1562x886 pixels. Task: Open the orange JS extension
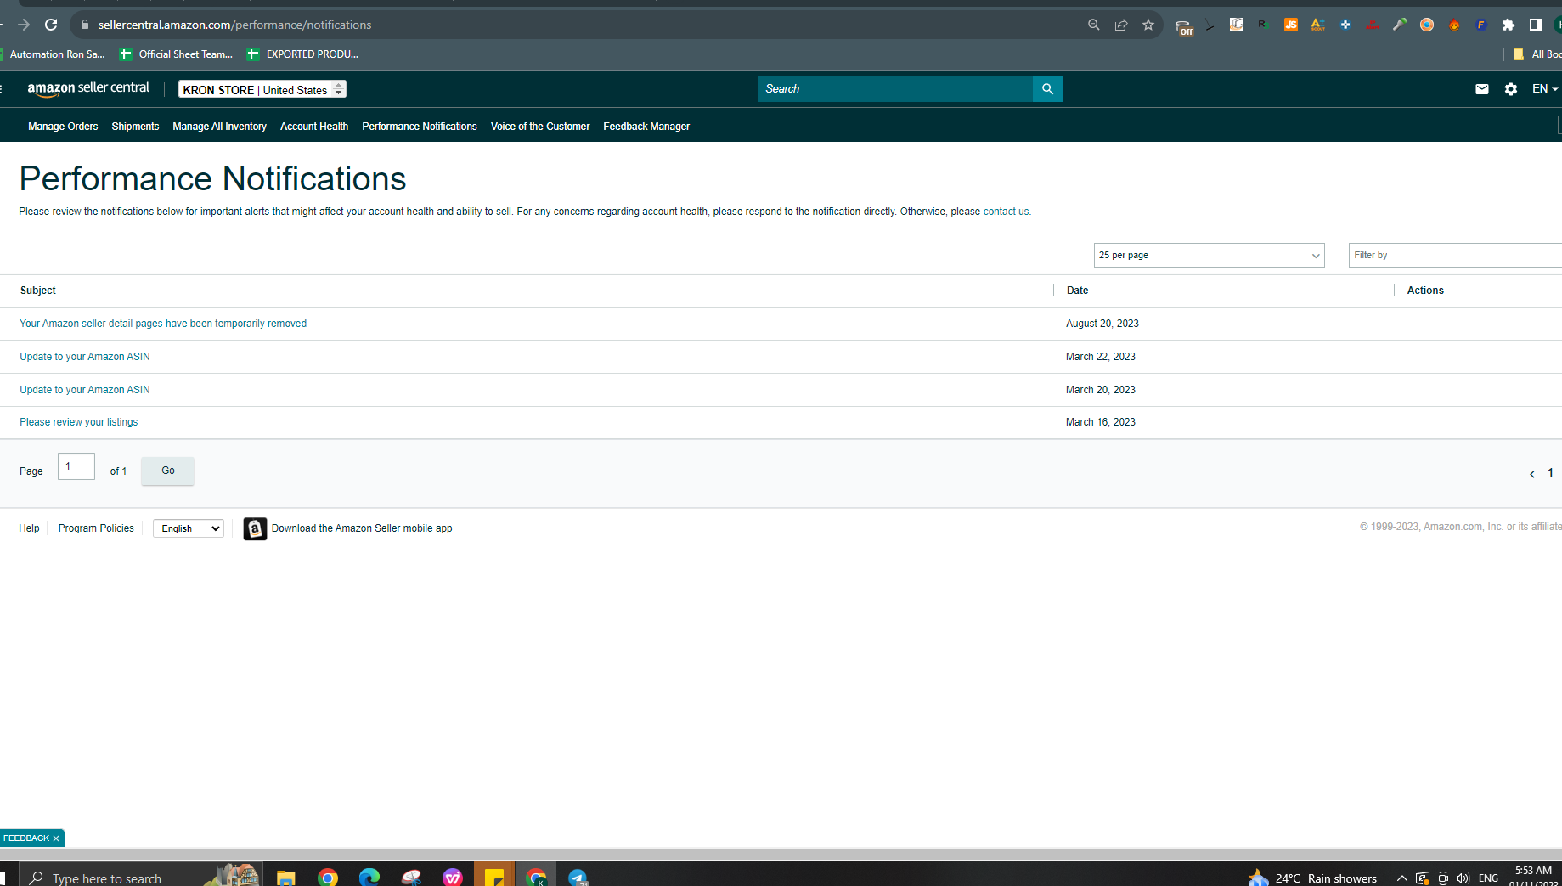(x=1291, y=25)
